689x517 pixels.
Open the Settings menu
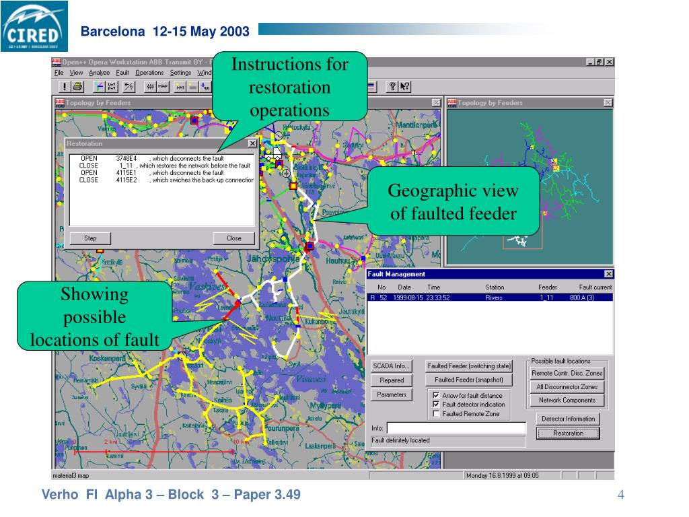click(180, 73)
